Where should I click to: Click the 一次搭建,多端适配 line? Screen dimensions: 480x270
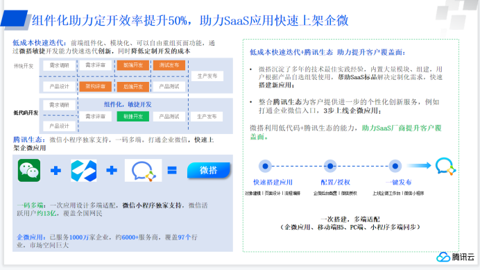pos(350,219)
